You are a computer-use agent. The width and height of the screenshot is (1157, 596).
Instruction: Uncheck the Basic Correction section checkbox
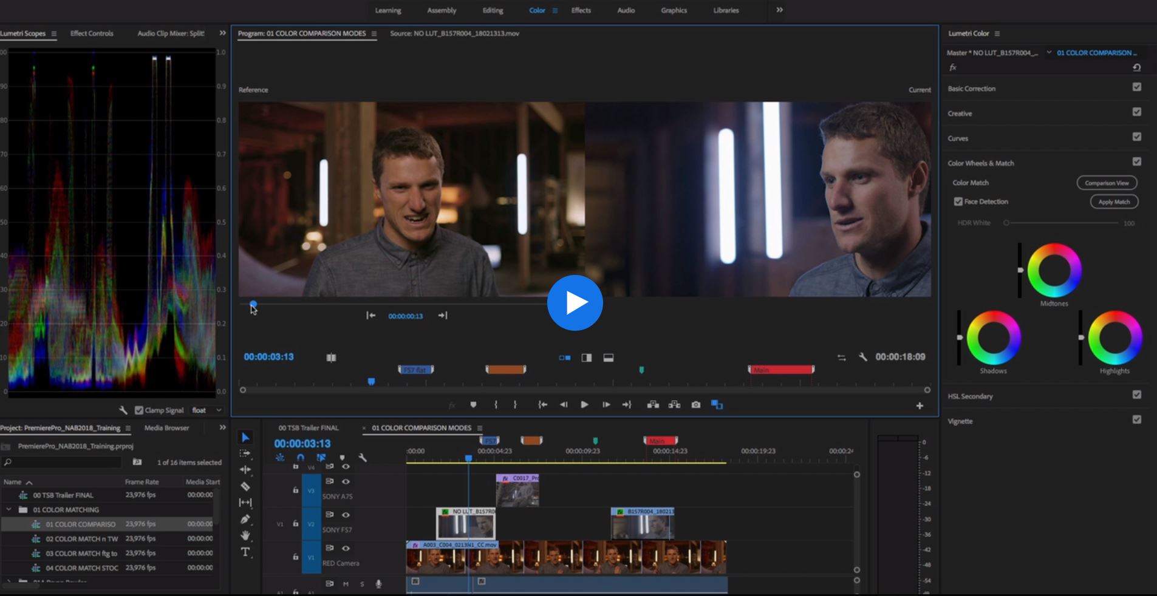(1136, 87)
